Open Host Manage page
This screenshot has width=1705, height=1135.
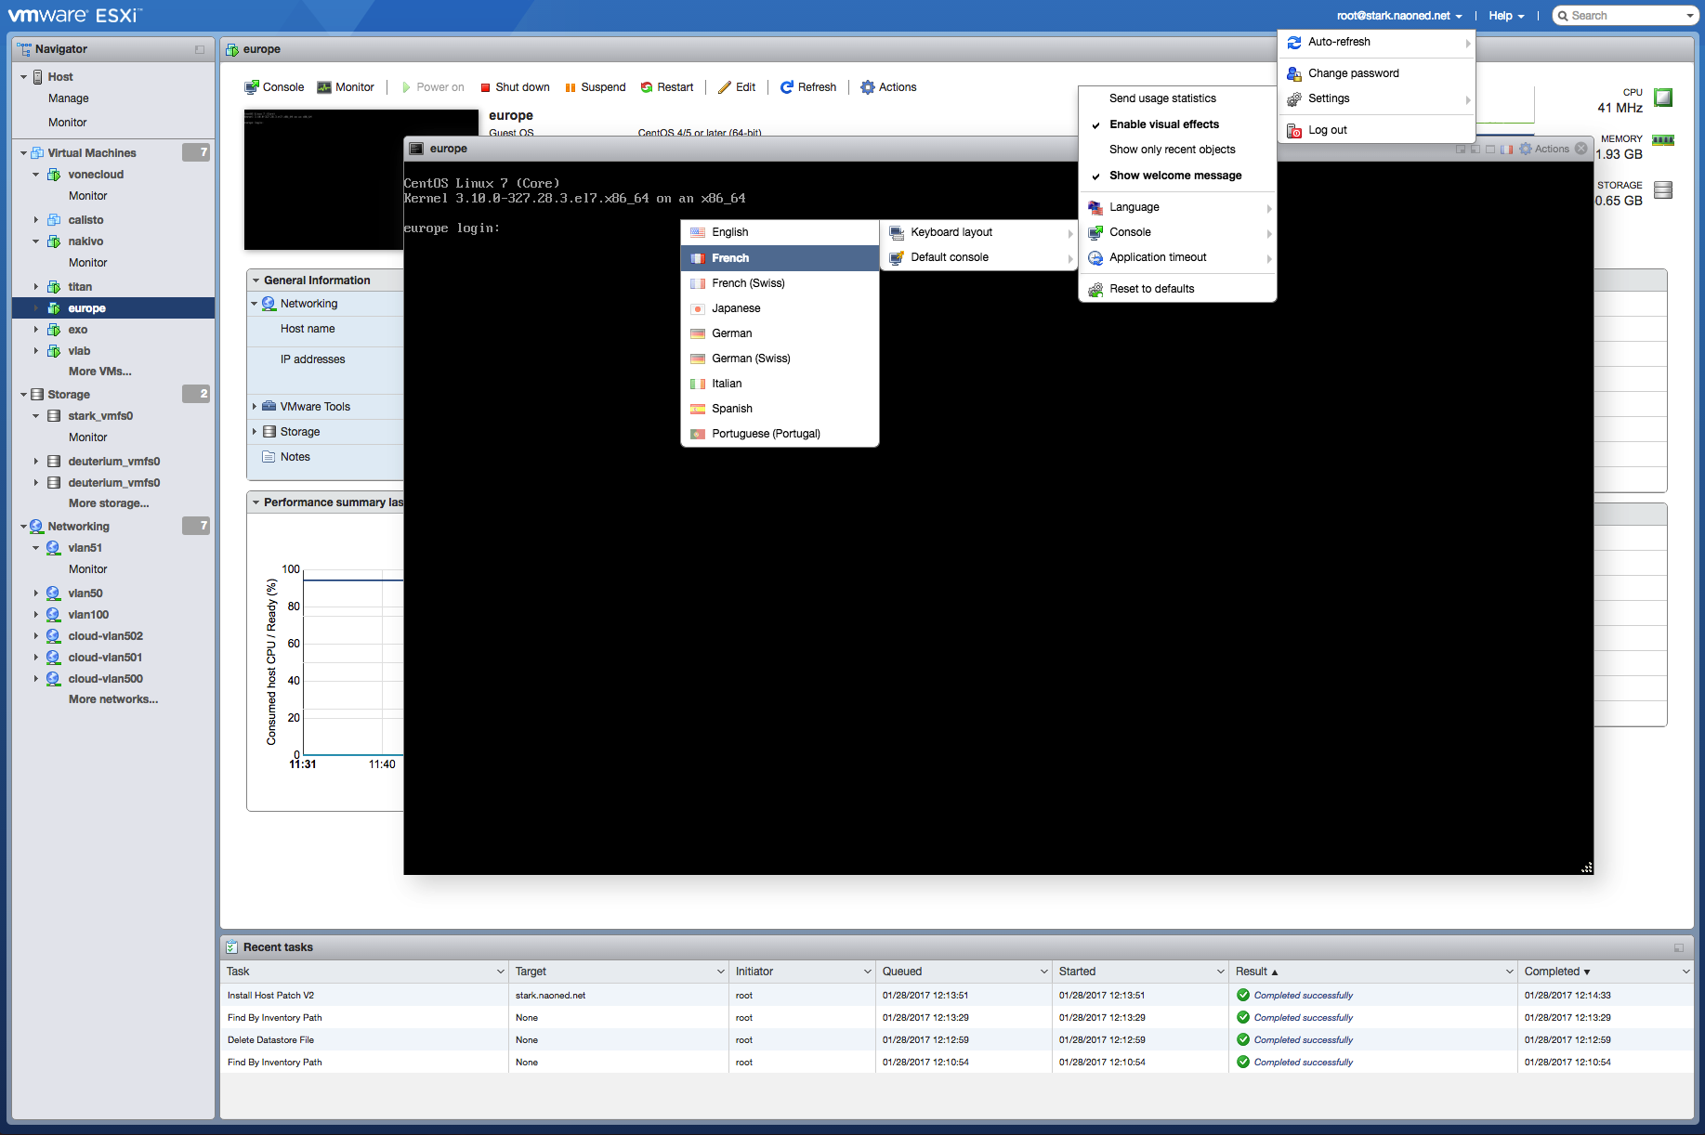(69, 98)
